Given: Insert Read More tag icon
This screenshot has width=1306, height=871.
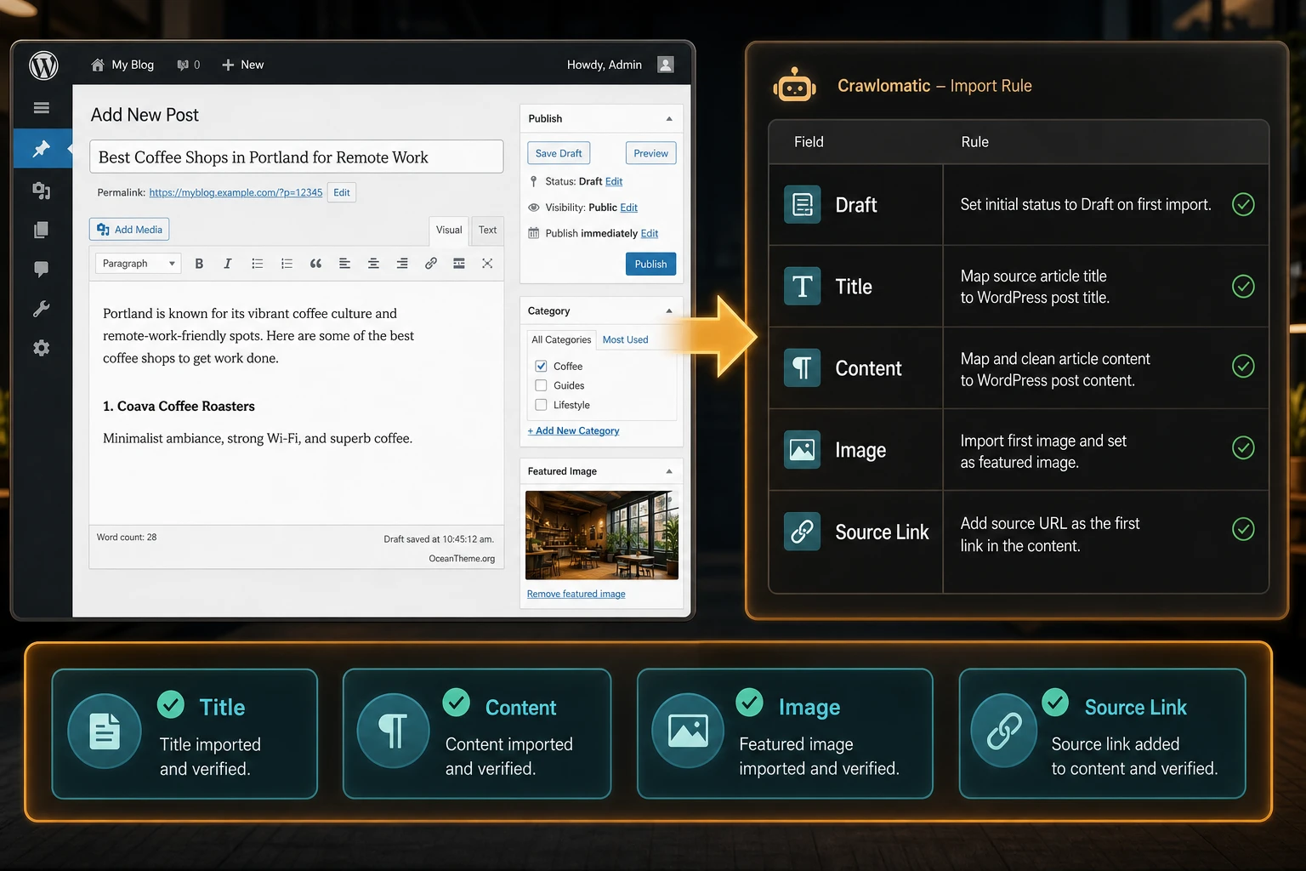Looking at the screenshot, I should (459, 264).
